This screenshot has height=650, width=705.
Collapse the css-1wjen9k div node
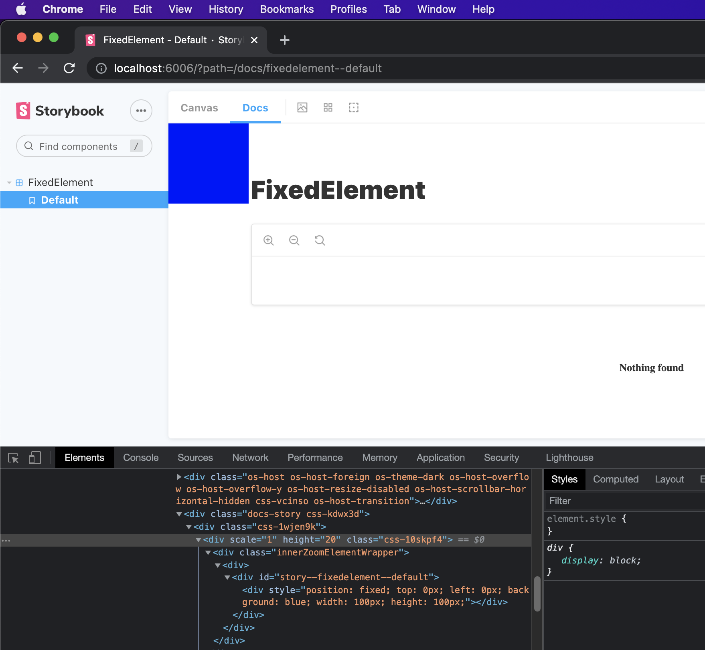point(189,527)
